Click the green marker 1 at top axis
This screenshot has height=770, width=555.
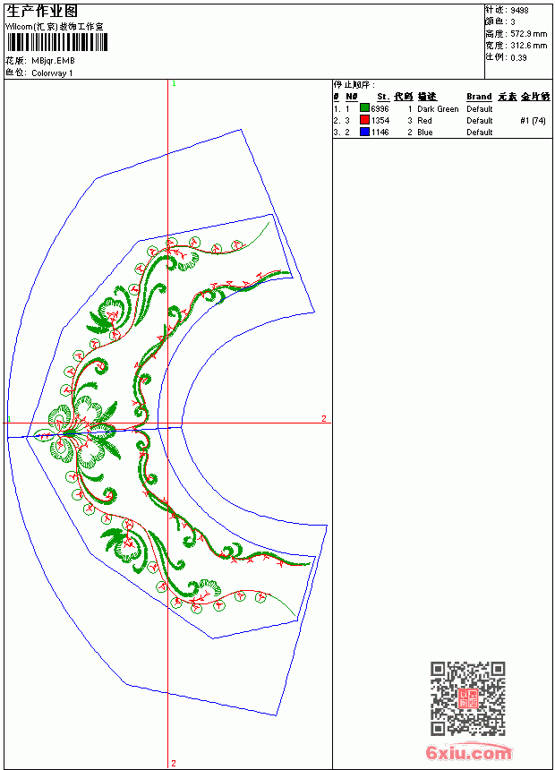point(174,83)
